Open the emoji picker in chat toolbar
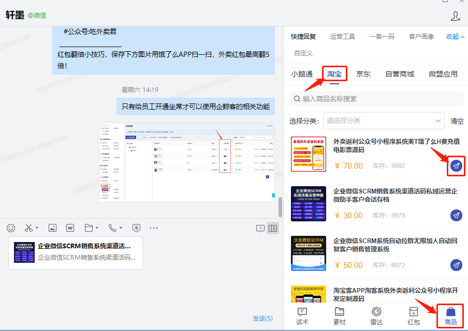Screen dimensions: 468x331 point(11,228)
